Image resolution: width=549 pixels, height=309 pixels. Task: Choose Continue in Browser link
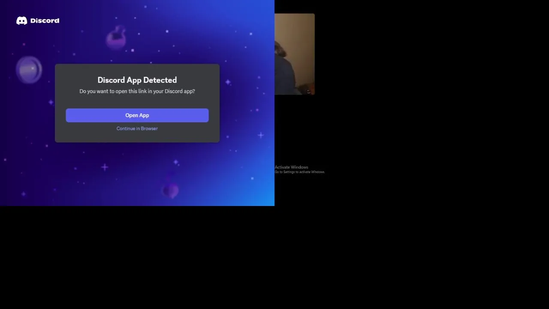137,129
